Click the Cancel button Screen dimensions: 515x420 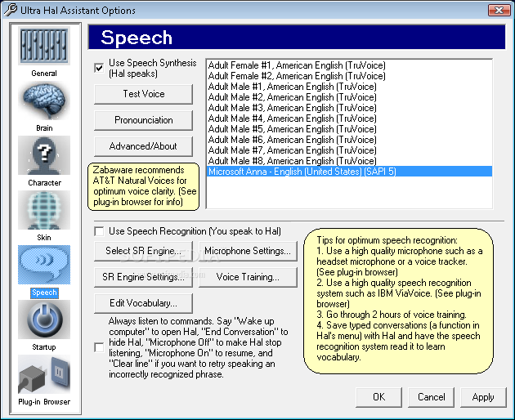(432, 397)
